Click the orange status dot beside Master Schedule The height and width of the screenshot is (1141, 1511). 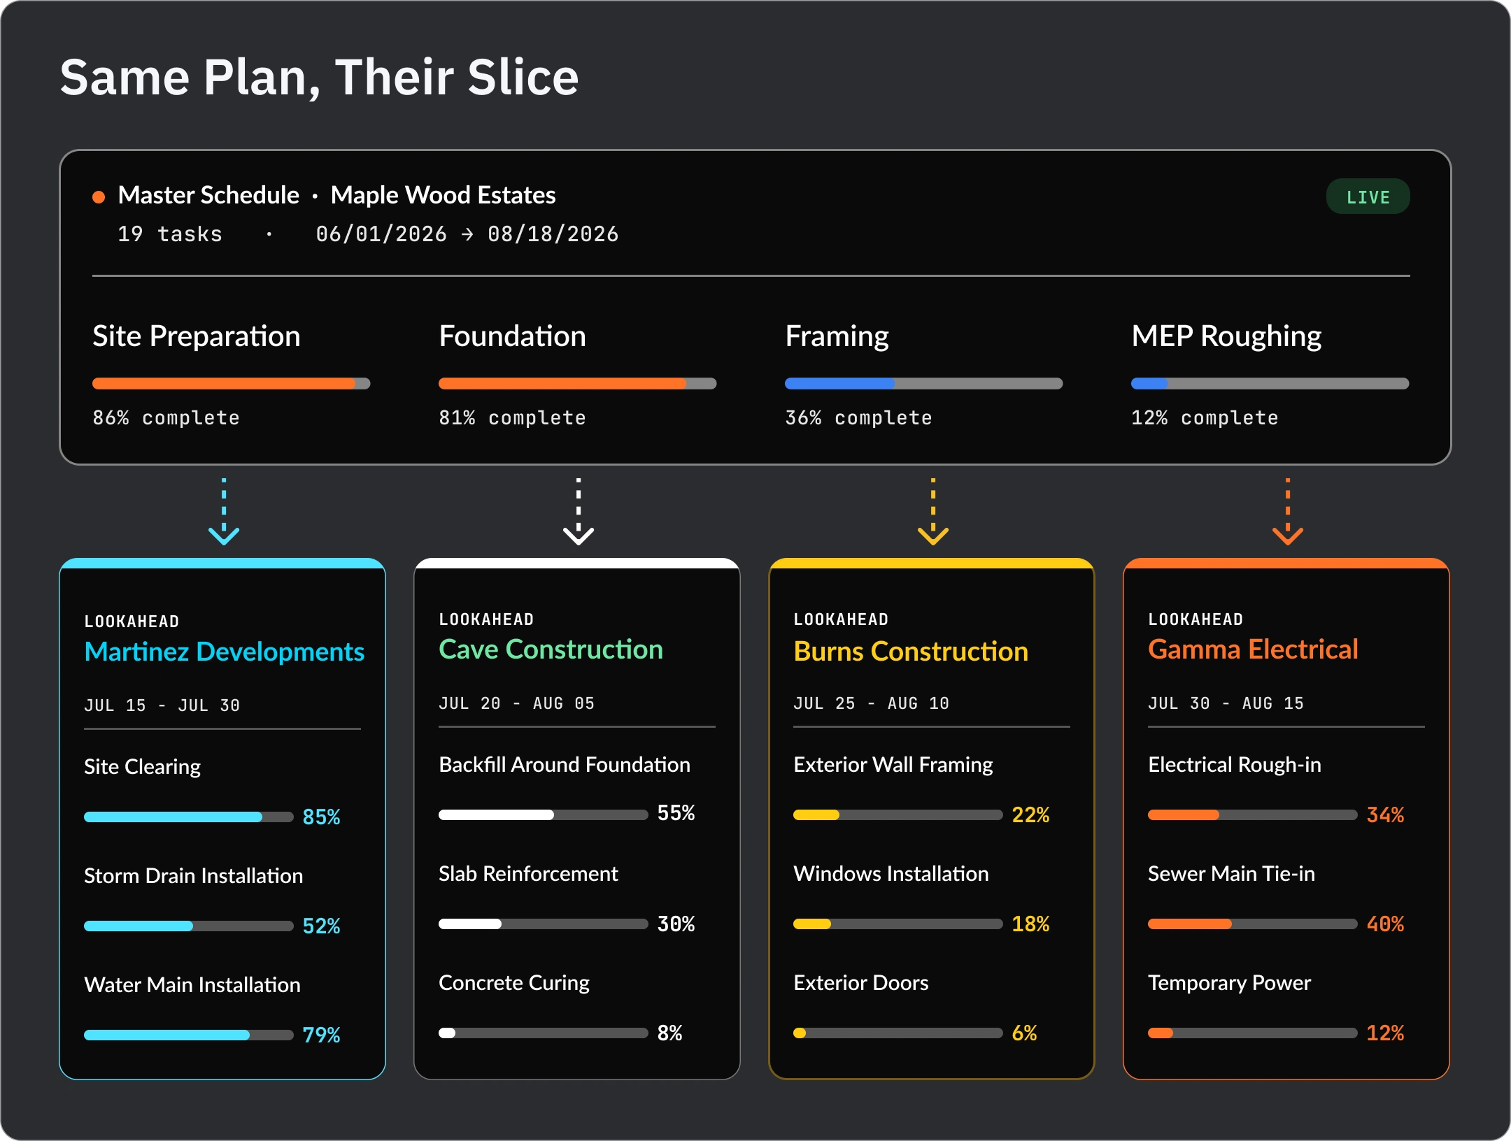[x=99, y=197]
